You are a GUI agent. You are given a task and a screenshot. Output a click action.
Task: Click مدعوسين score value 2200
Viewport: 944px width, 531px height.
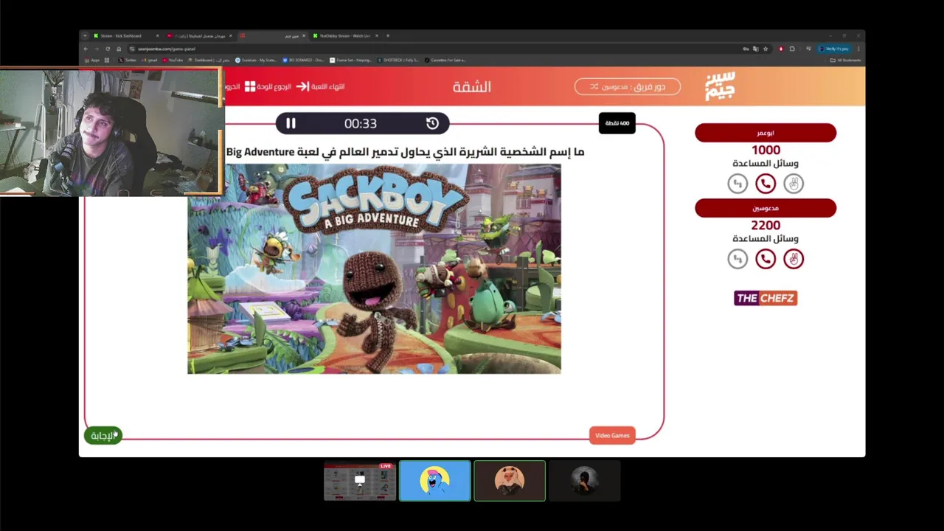pos(766,225)
